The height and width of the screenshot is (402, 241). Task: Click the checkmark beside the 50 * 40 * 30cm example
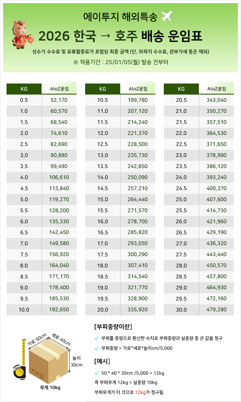[x=97, y=373]
